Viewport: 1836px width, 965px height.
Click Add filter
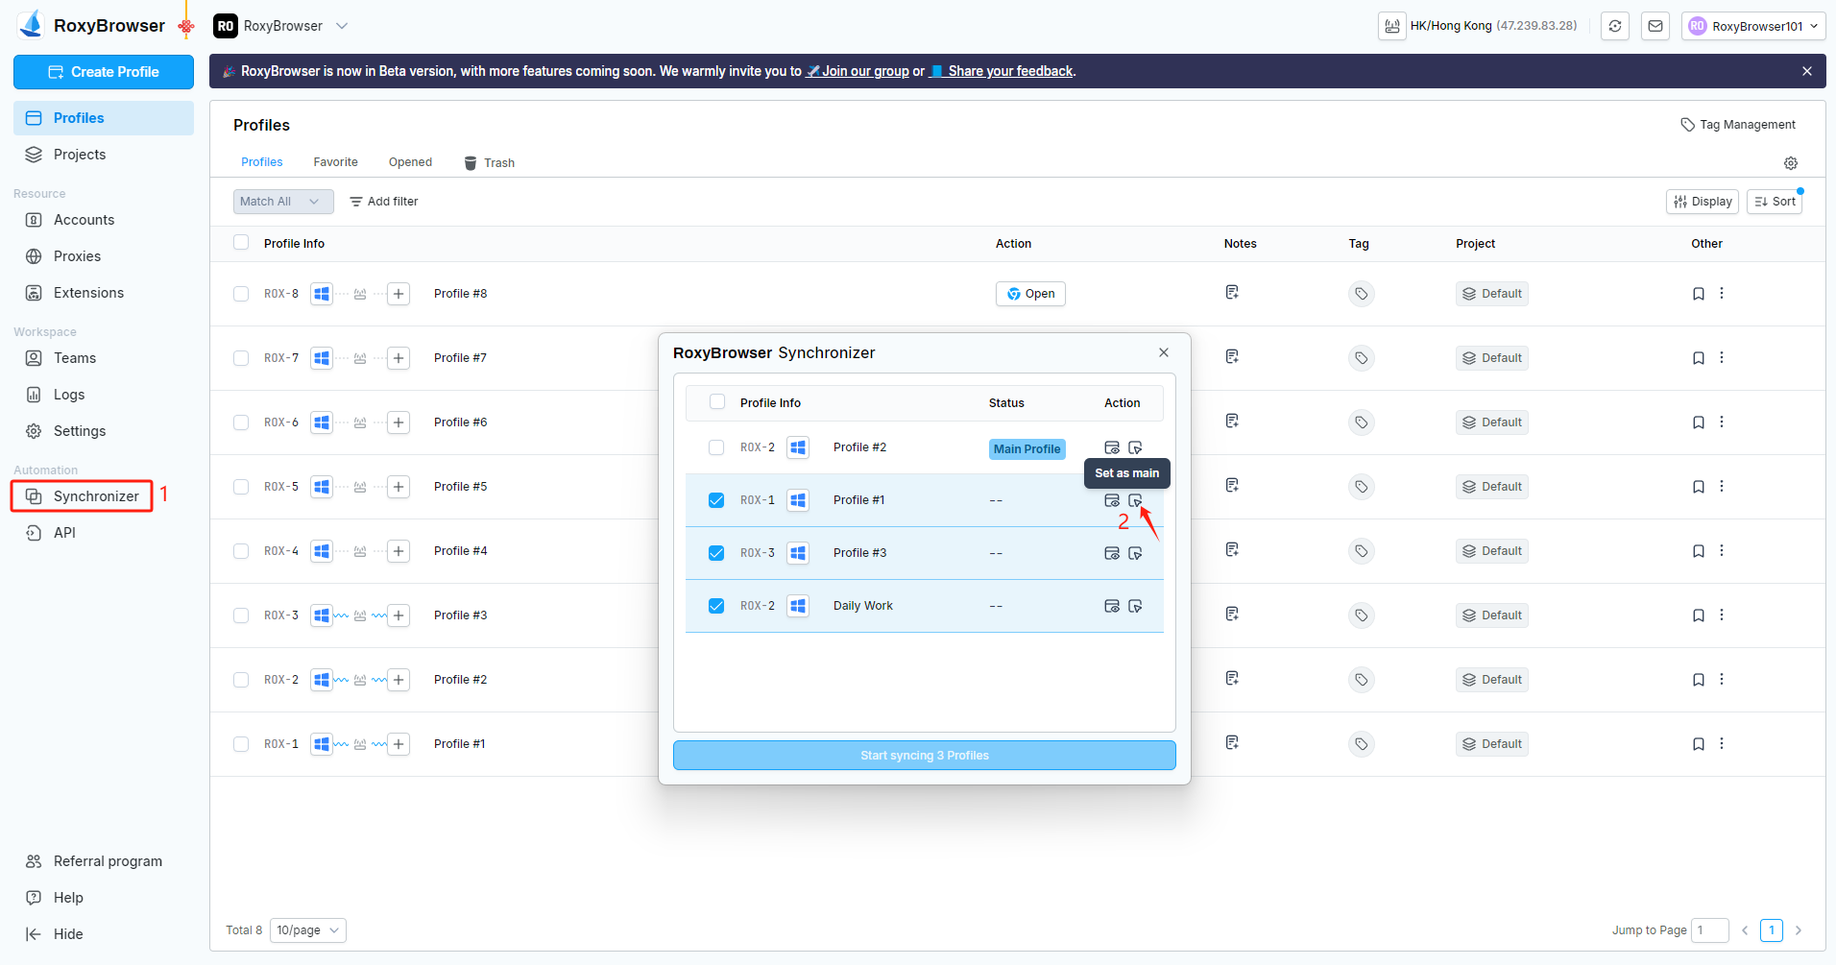coord(384,202)
